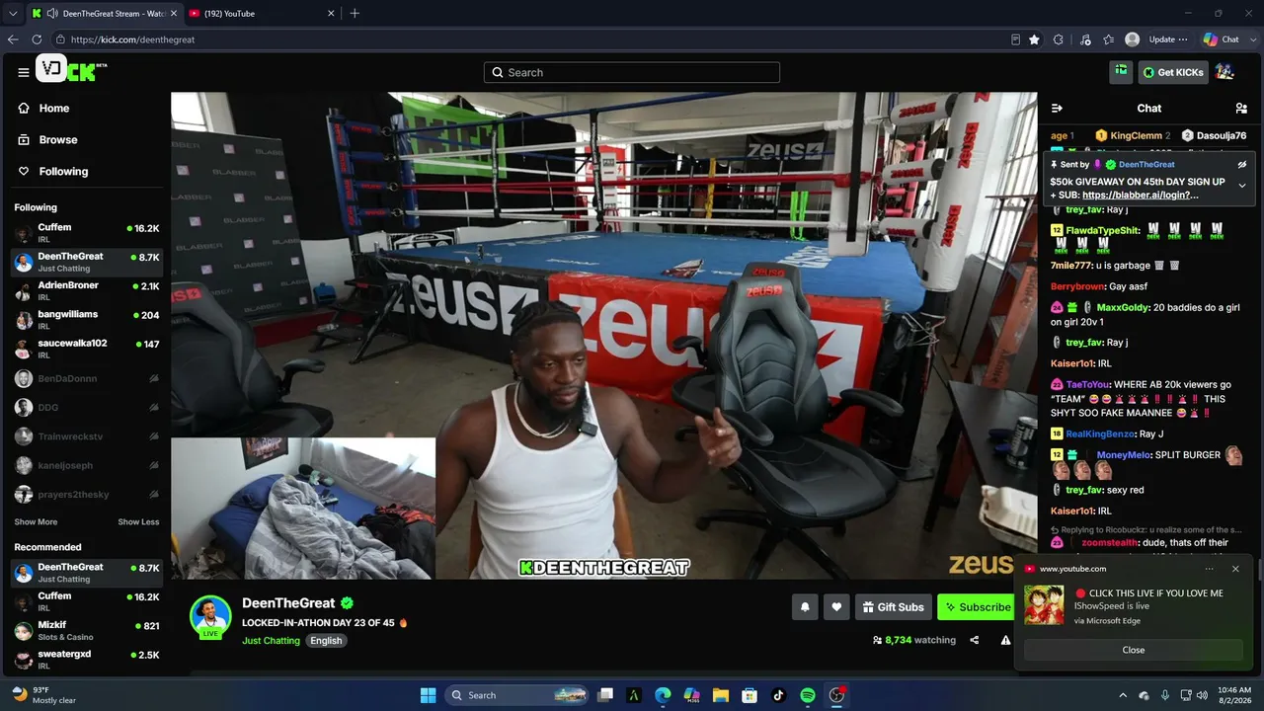The height and width of the screenshot is (711, 1264).
Task: Open the blabber.ai login link
Action: 1140,196
